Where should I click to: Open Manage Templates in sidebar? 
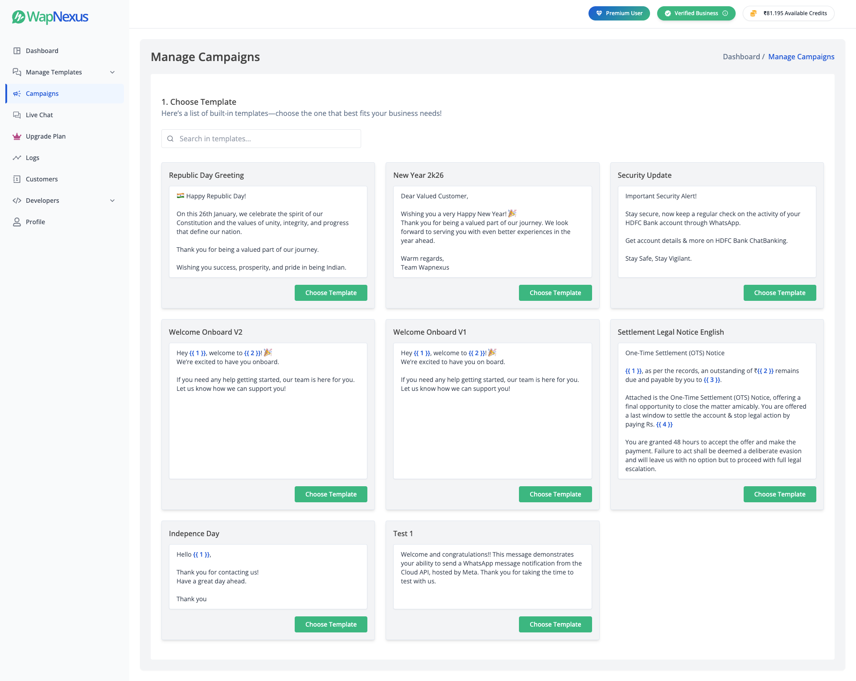53,72
